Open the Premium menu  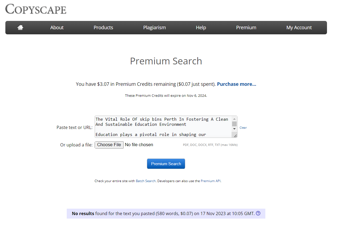[x=246, y=28]
